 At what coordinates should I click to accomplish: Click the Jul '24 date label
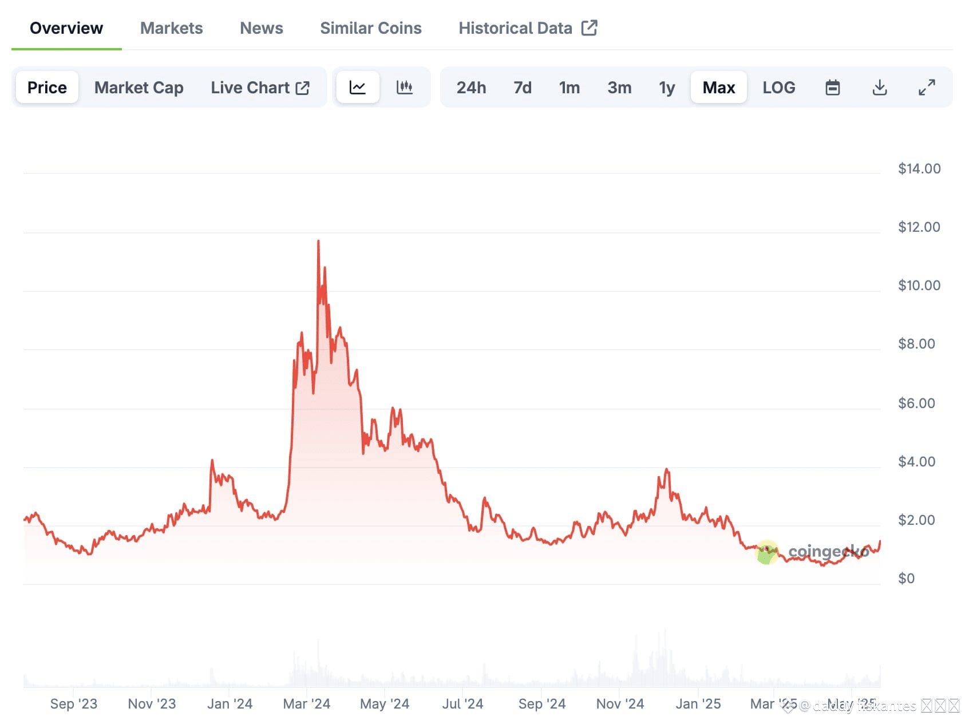point(462,703)
